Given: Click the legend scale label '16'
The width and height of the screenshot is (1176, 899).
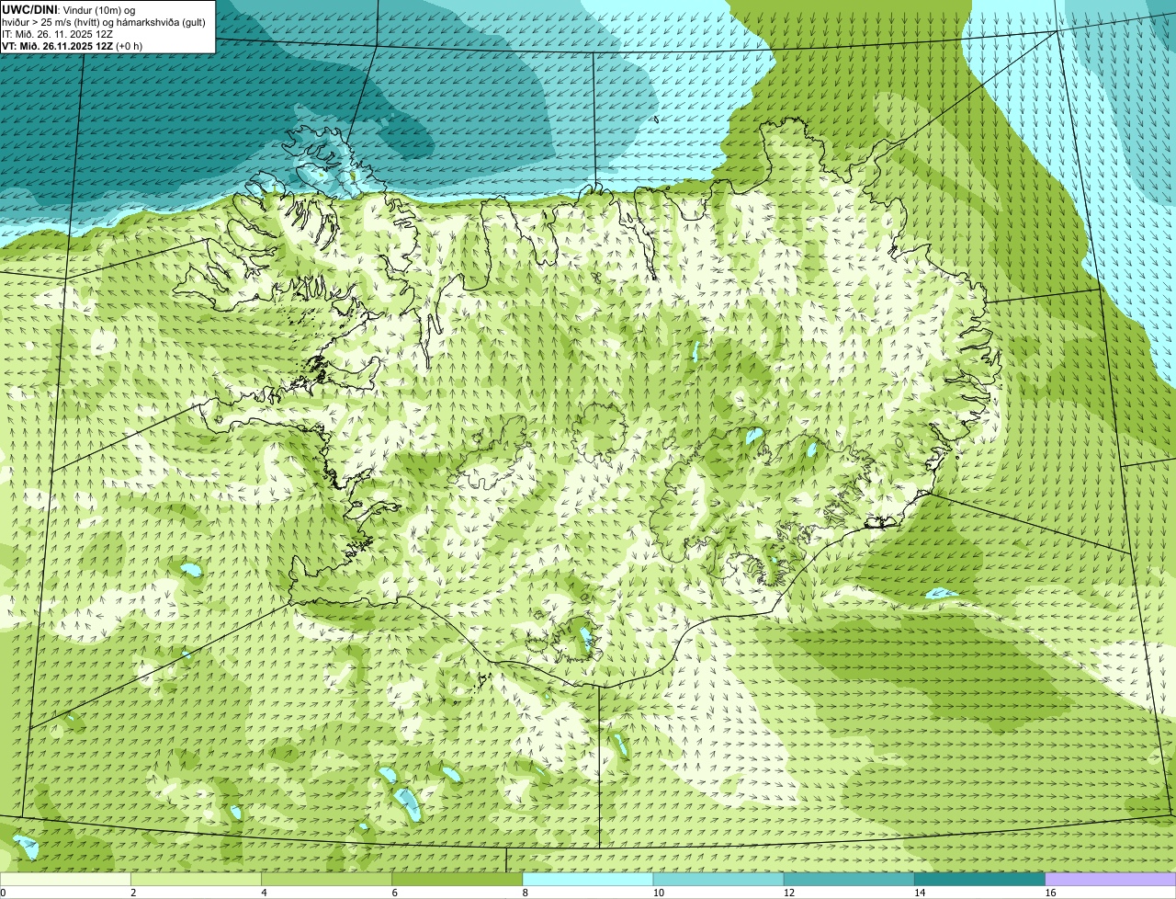Looking at the screenshot, I should coord(1050,893).
